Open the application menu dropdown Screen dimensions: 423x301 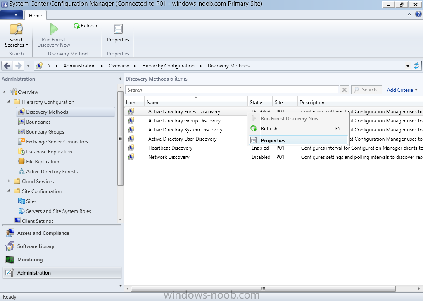pyautogui.click(x=12, y=15)
